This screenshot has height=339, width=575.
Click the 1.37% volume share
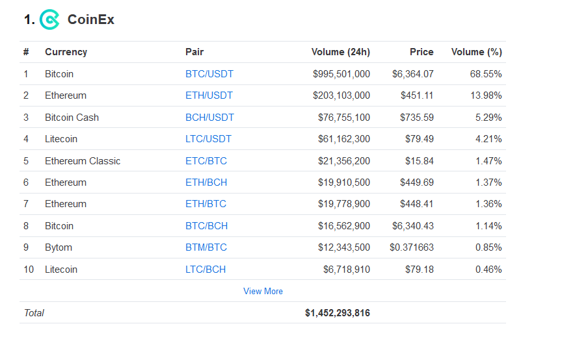pos(489,182)
